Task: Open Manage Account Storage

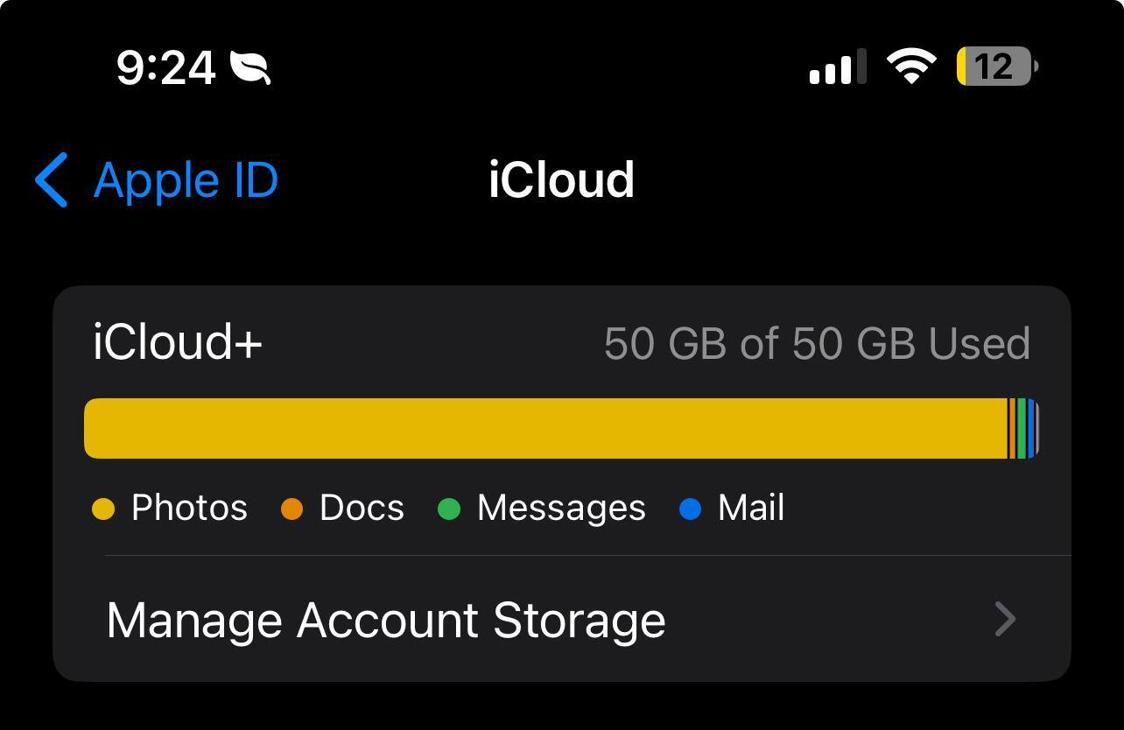Action: 386,620
